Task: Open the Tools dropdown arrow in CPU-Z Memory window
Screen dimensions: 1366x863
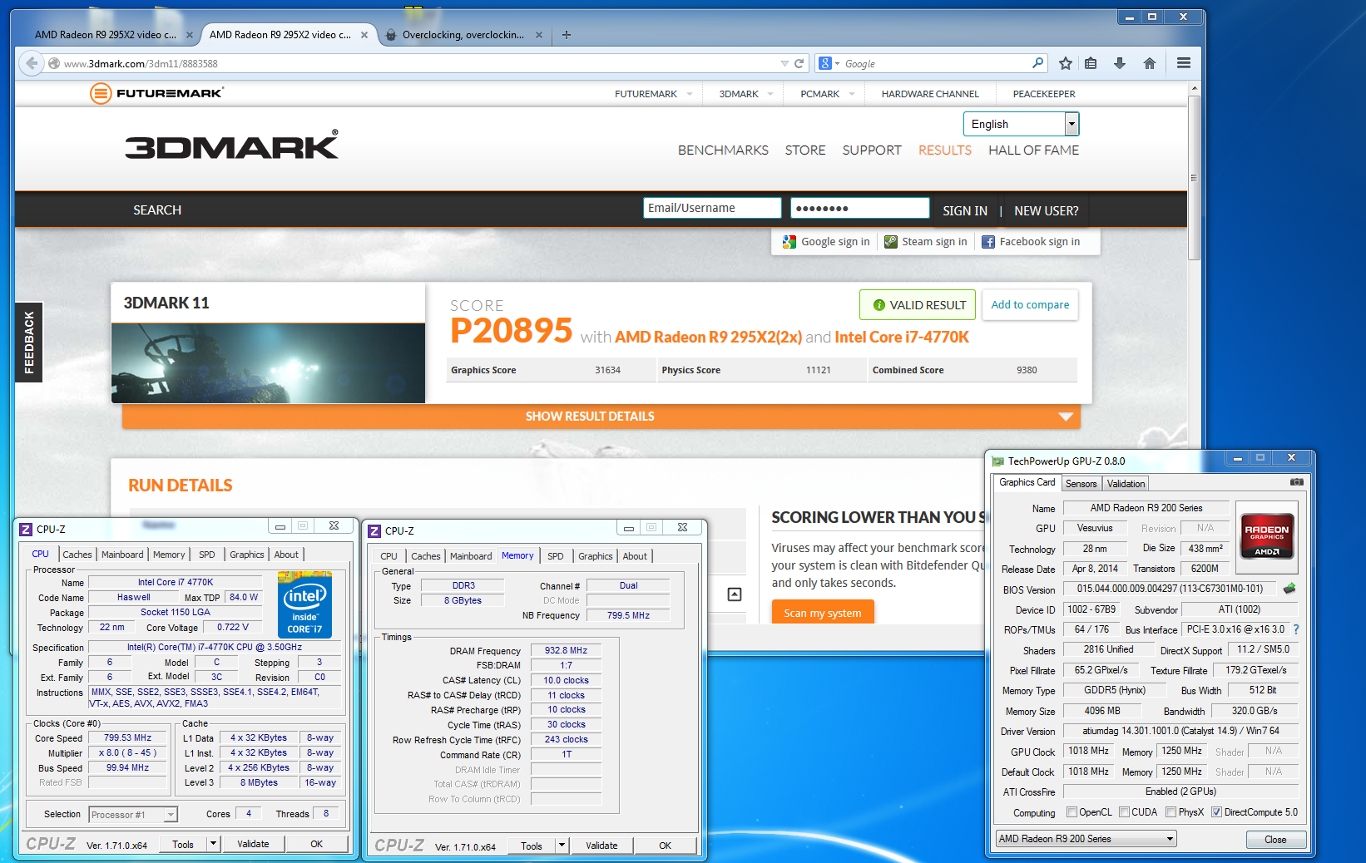Action: [x=562, y=846]
